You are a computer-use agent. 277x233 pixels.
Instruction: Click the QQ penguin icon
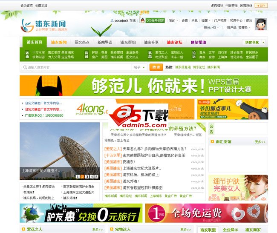[x=142, y=20]
